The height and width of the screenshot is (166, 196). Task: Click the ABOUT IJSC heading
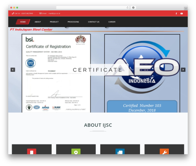[x=98, y=125]
